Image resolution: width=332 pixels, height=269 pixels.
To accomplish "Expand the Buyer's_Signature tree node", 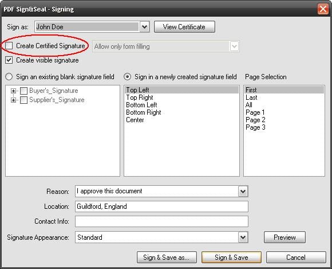I will (x=13, y=91).
